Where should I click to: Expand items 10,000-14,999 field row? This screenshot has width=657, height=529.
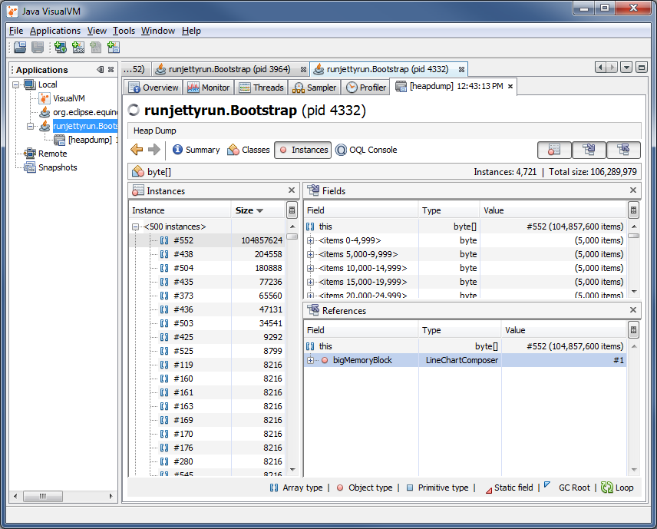(x=310, y=268)
